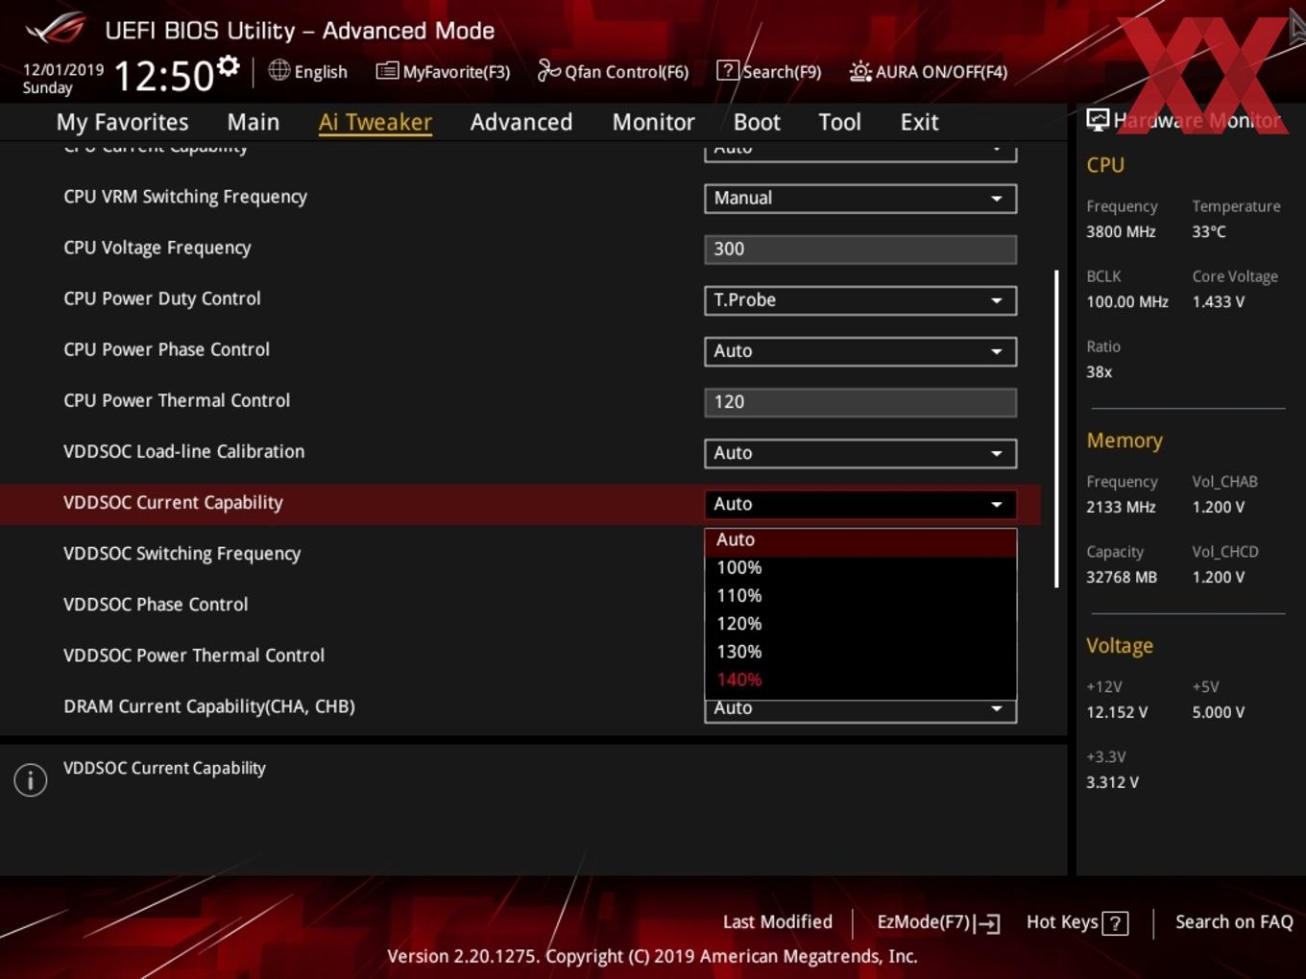Click the settings list scrollbar
This screenshot has height=979, width=1306.
pos(1056,429)
